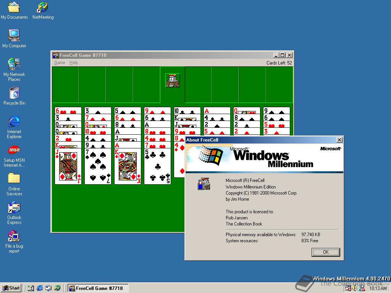Select the Setup MSN Internet Access icon

pos(14,156)
